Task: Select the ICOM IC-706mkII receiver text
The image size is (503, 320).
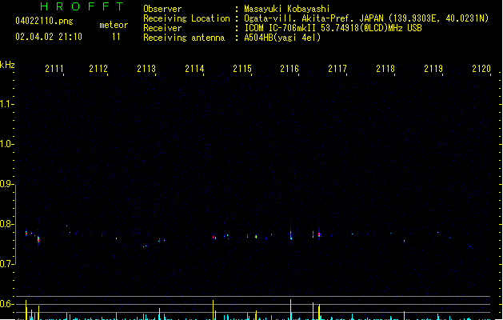Action: coord(333,28)
